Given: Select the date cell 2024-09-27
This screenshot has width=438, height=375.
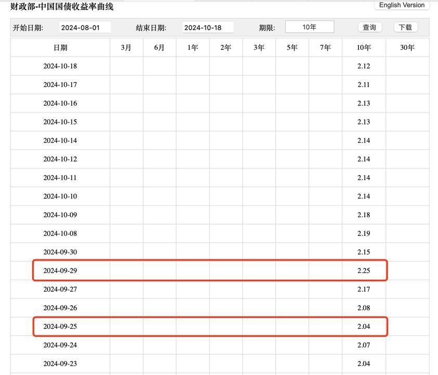Looking at the screenshot, I should tap(60, 290).
